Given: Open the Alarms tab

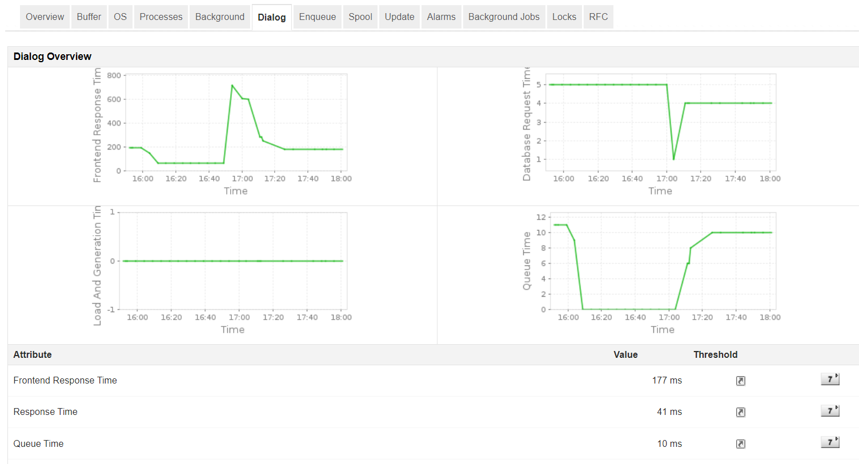Looking at the screenshot, I should pos(441,17).
